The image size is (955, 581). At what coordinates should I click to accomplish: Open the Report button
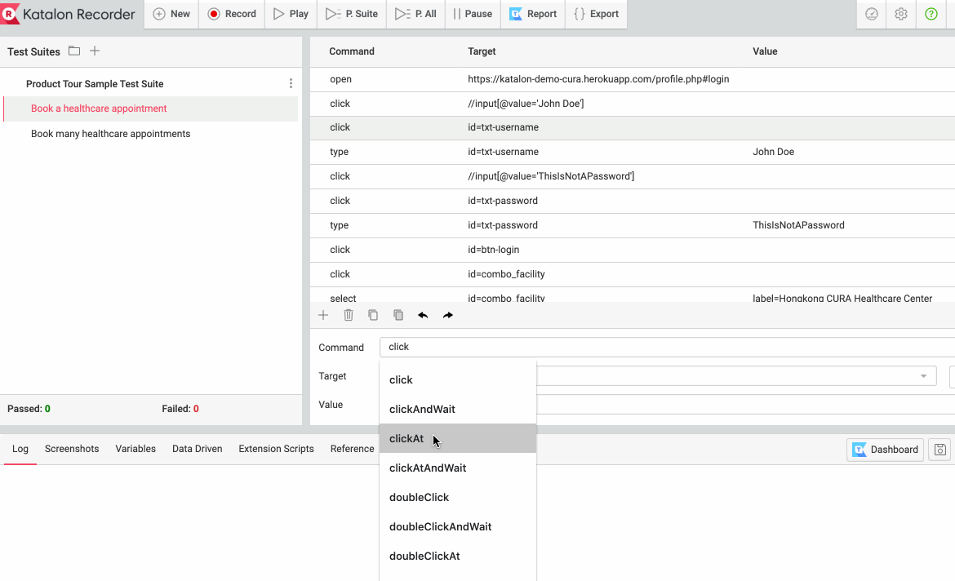pos(533,13)
